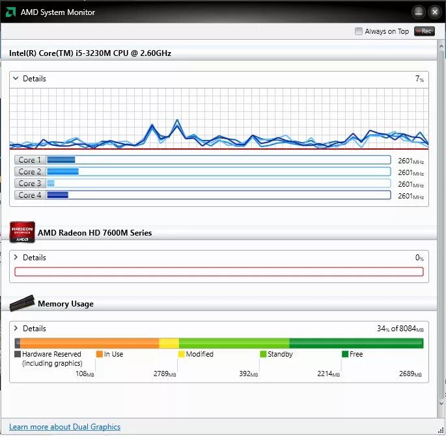
Task: Click the 2689MB Free value
Action: [x=410, y=374]
